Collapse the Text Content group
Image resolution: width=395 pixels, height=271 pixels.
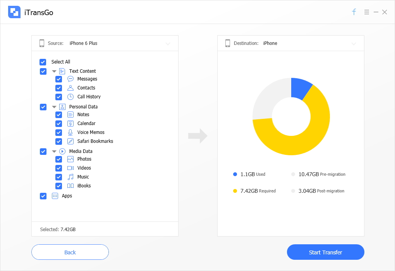pos(54,71)
